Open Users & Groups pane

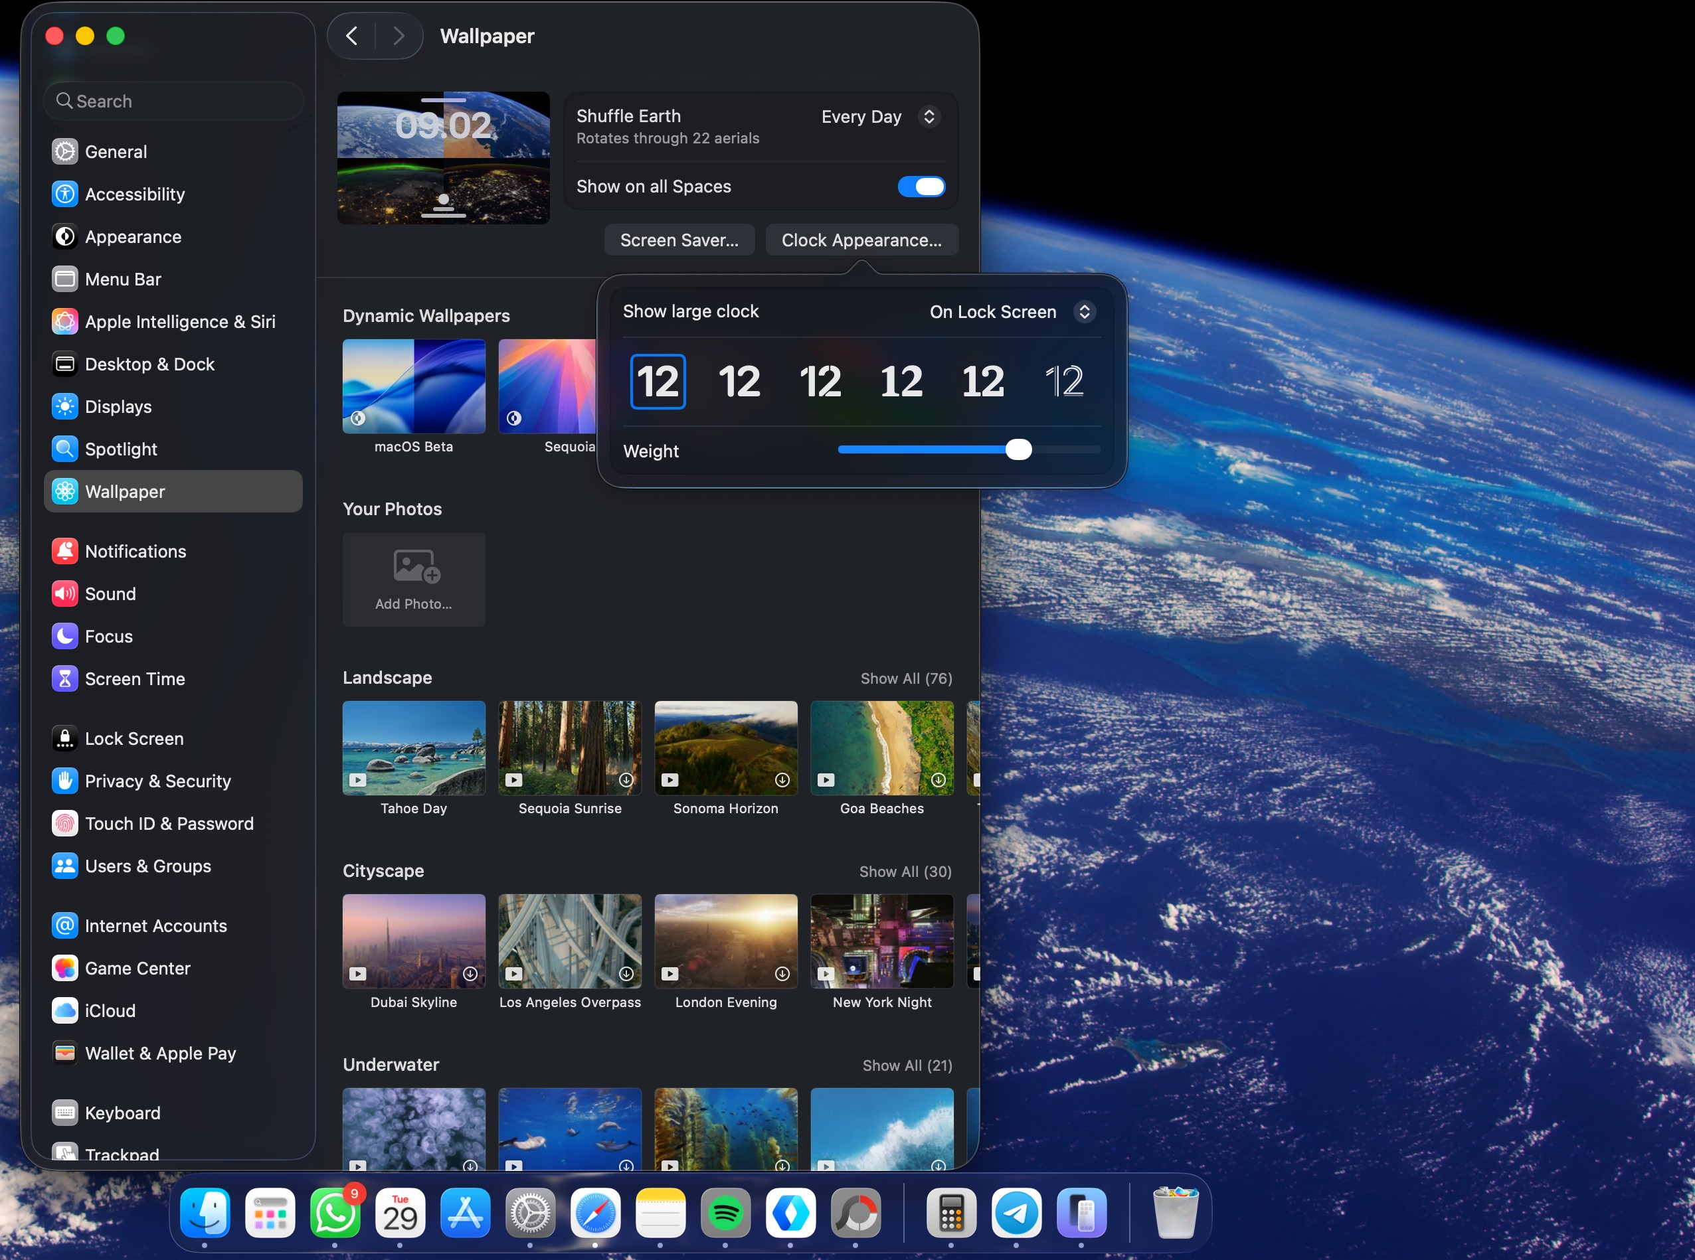tap(173, 866)
